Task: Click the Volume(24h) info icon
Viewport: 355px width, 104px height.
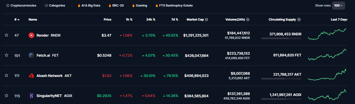Action: click(x=248, y=20)
